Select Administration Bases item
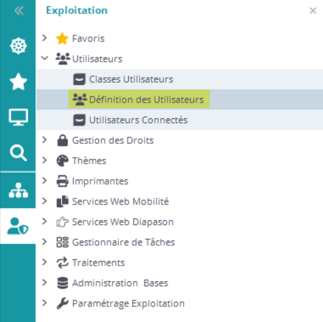Viewport: 323px width, 322px height. (120, 283)
